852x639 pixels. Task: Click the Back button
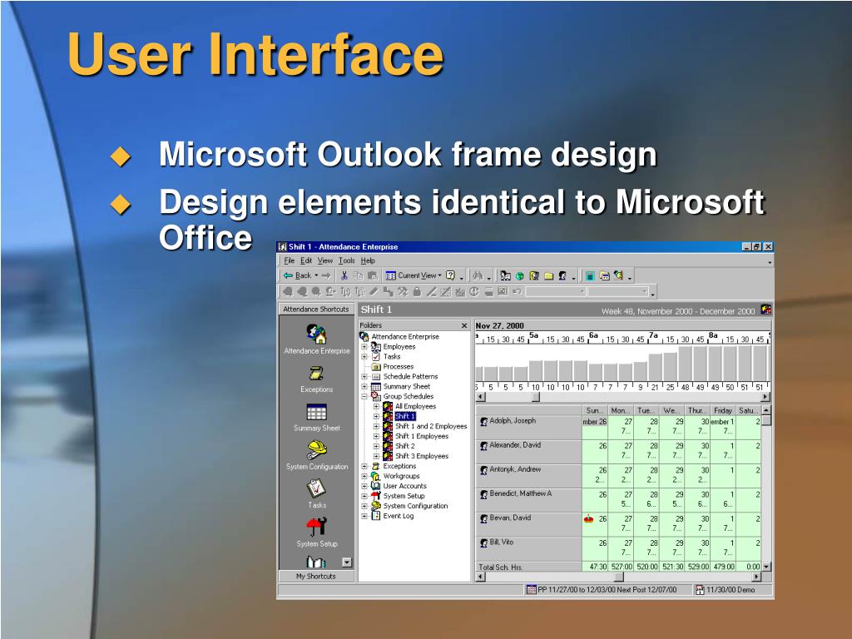click(298, 275)
